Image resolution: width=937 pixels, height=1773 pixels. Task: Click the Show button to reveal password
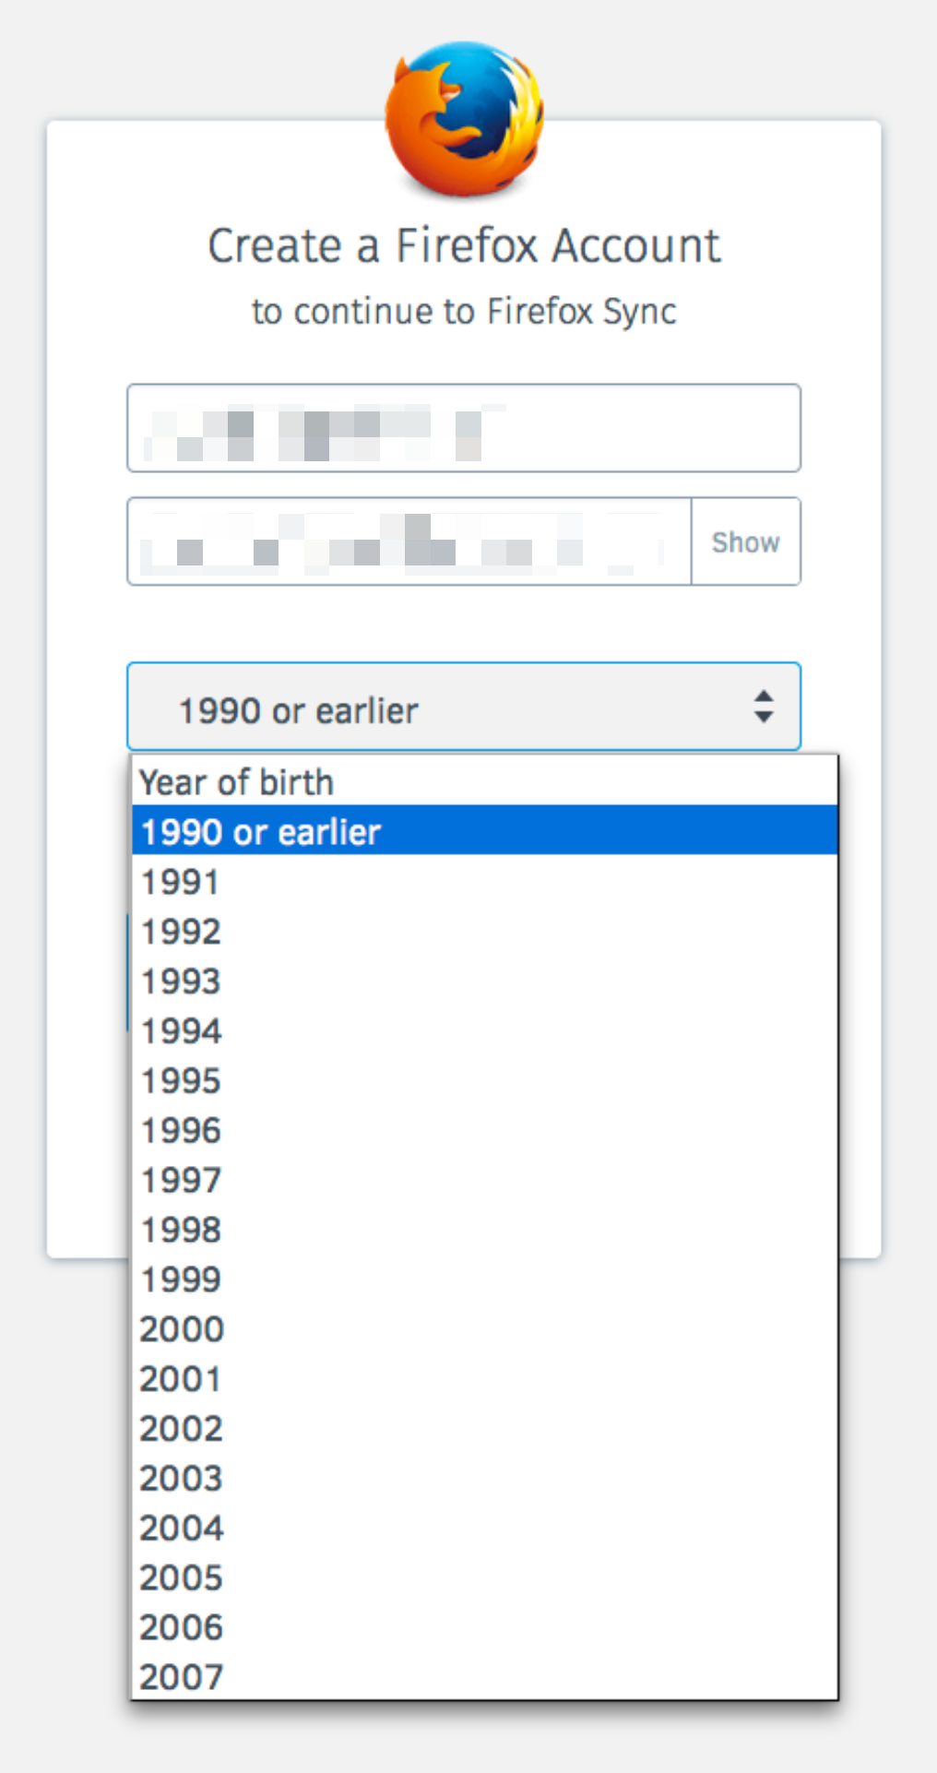pos(745,541)
